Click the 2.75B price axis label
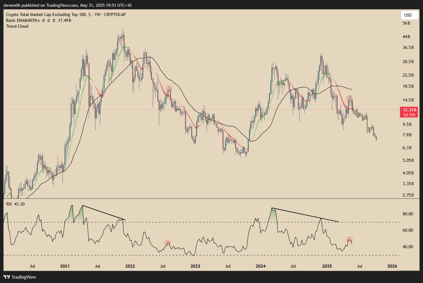Screen dimensions: 423x283 (407, 195)
